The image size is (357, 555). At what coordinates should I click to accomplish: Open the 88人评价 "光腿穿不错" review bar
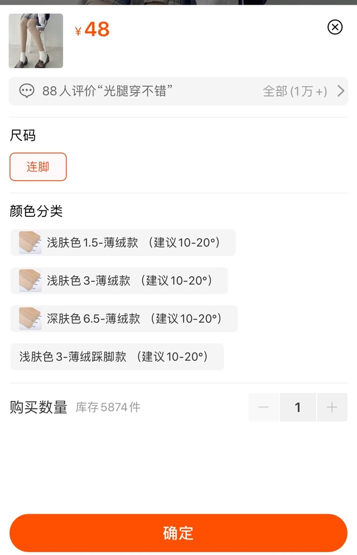[107, 91]
